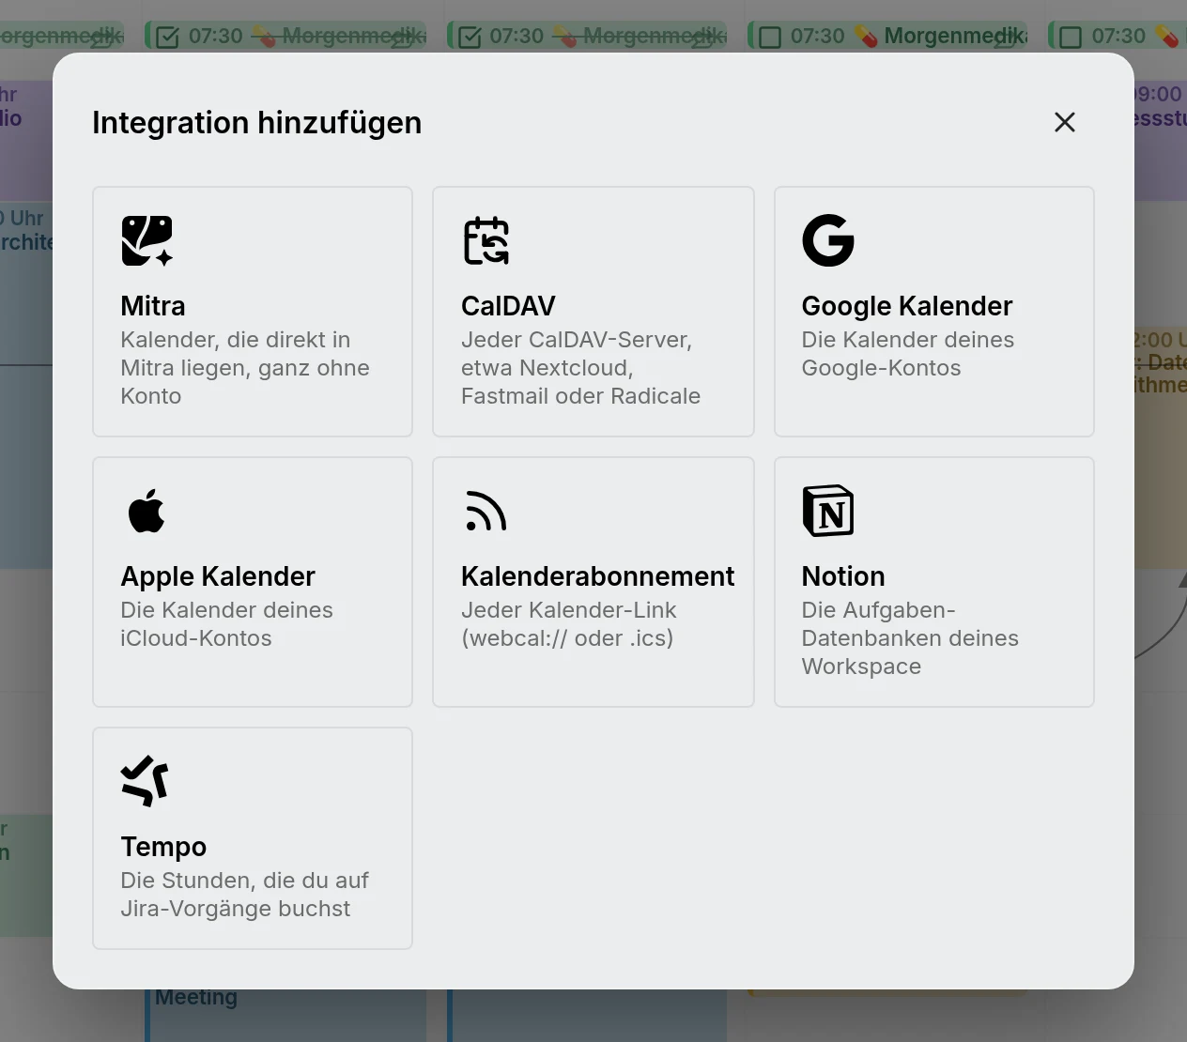Close the Integration hinzufügen dialog
The width and height of the screenshot is (1187, 1042).
(1065, 122)
